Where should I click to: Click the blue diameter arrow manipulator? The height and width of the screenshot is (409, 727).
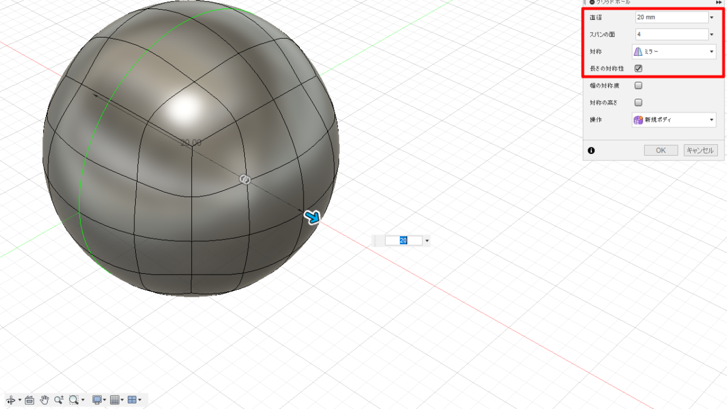point(313,217)
